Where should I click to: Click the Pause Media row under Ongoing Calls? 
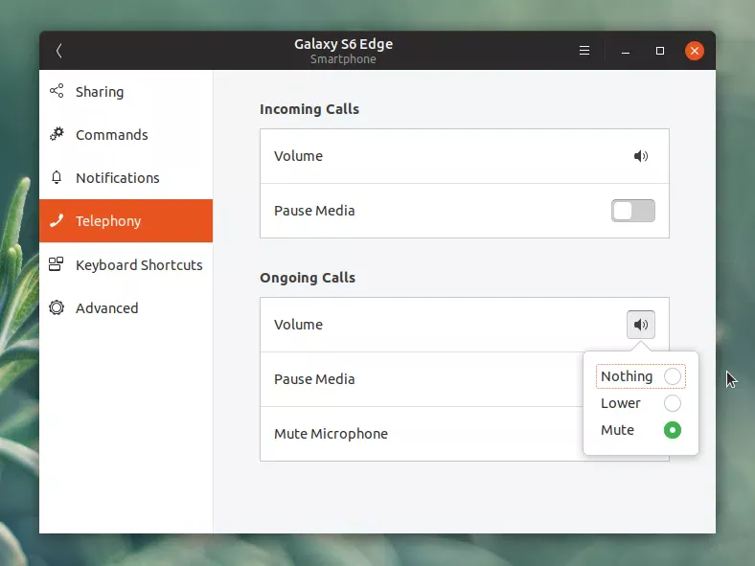(x=412, y=379)
